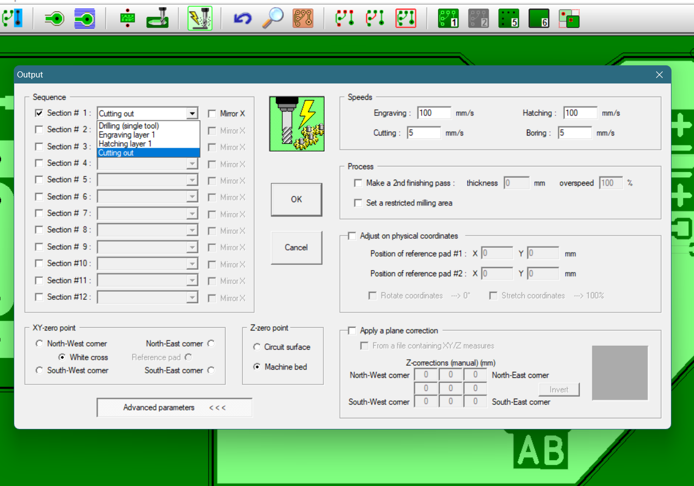The image size is (694, 486).
Task: Select Circuit surface Z-zero point
Action: point(257,347)
